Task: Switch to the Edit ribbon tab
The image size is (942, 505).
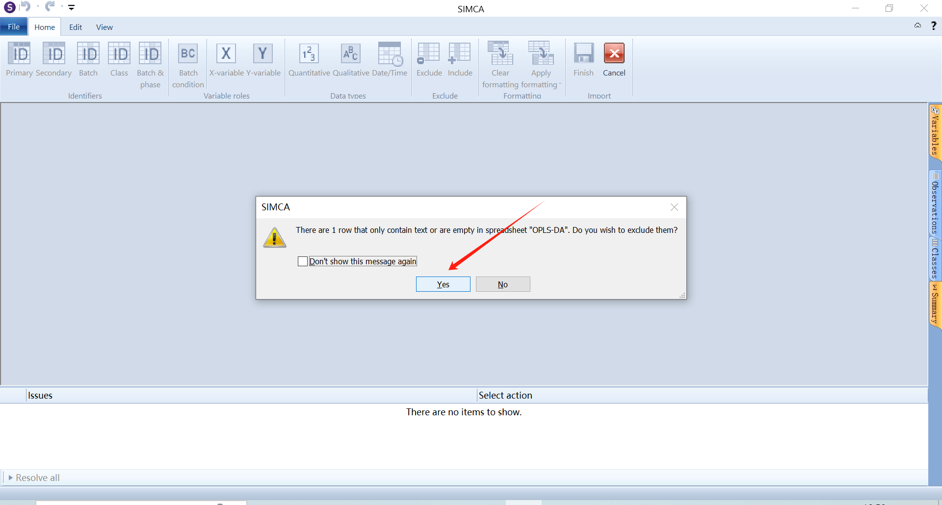Action: (x=76, y=27)
